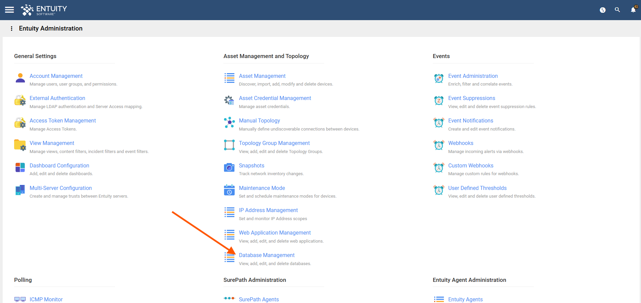641x303 pixels.
Task: Open Event Administration link
Action: tap(473, 76)
